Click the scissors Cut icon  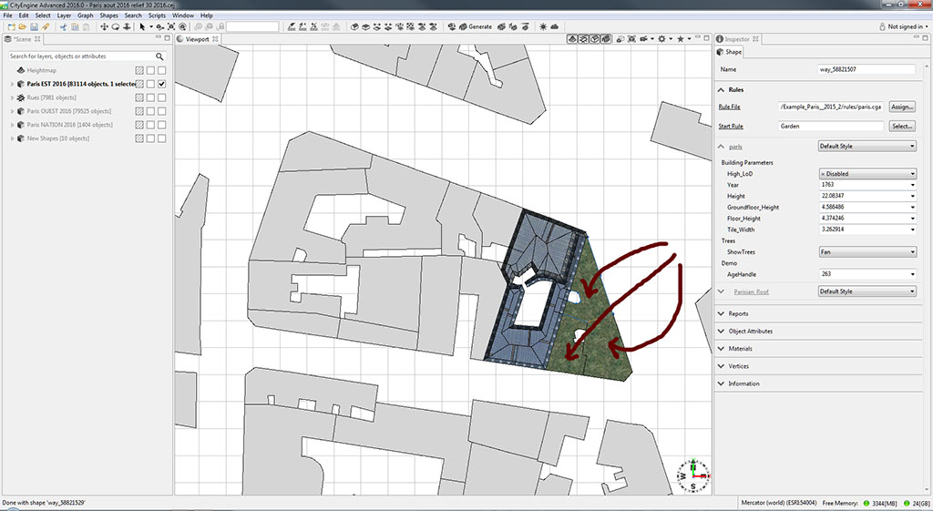(x=63, y=26)
